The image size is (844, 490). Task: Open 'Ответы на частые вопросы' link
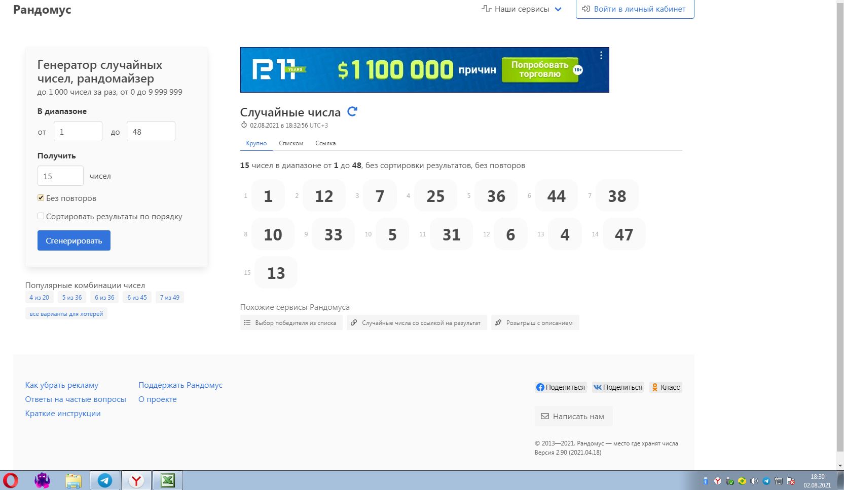point(76,399)
